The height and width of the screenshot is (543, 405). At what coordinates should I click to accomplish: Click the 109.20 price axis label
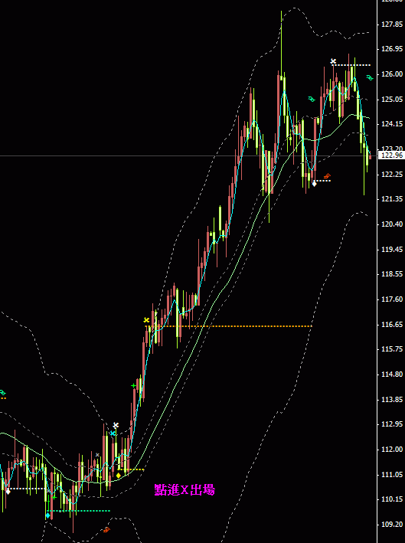coord(392,525)
